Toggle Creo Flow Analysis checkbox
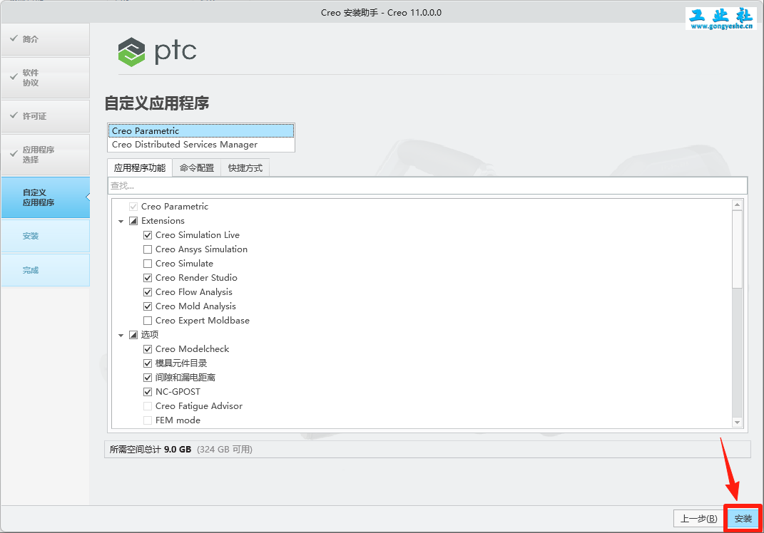The height and width of the screenshot is (533, 764). click(148, 292)
